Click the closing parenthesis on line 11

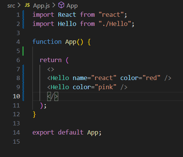(41, 106)
